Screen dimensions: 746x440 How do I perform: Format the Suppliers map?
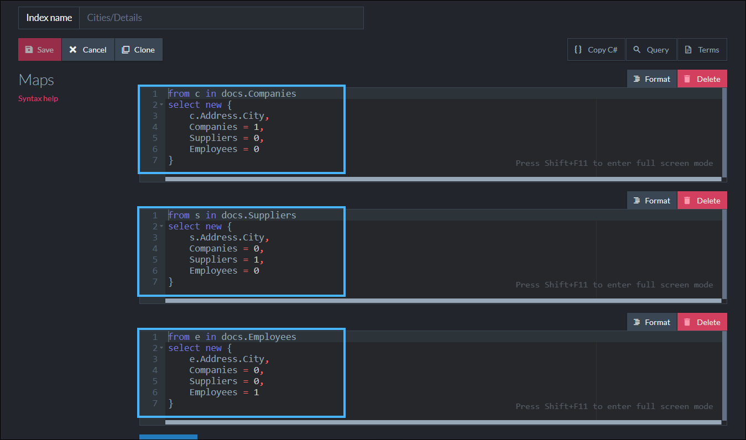pos(652,201)
